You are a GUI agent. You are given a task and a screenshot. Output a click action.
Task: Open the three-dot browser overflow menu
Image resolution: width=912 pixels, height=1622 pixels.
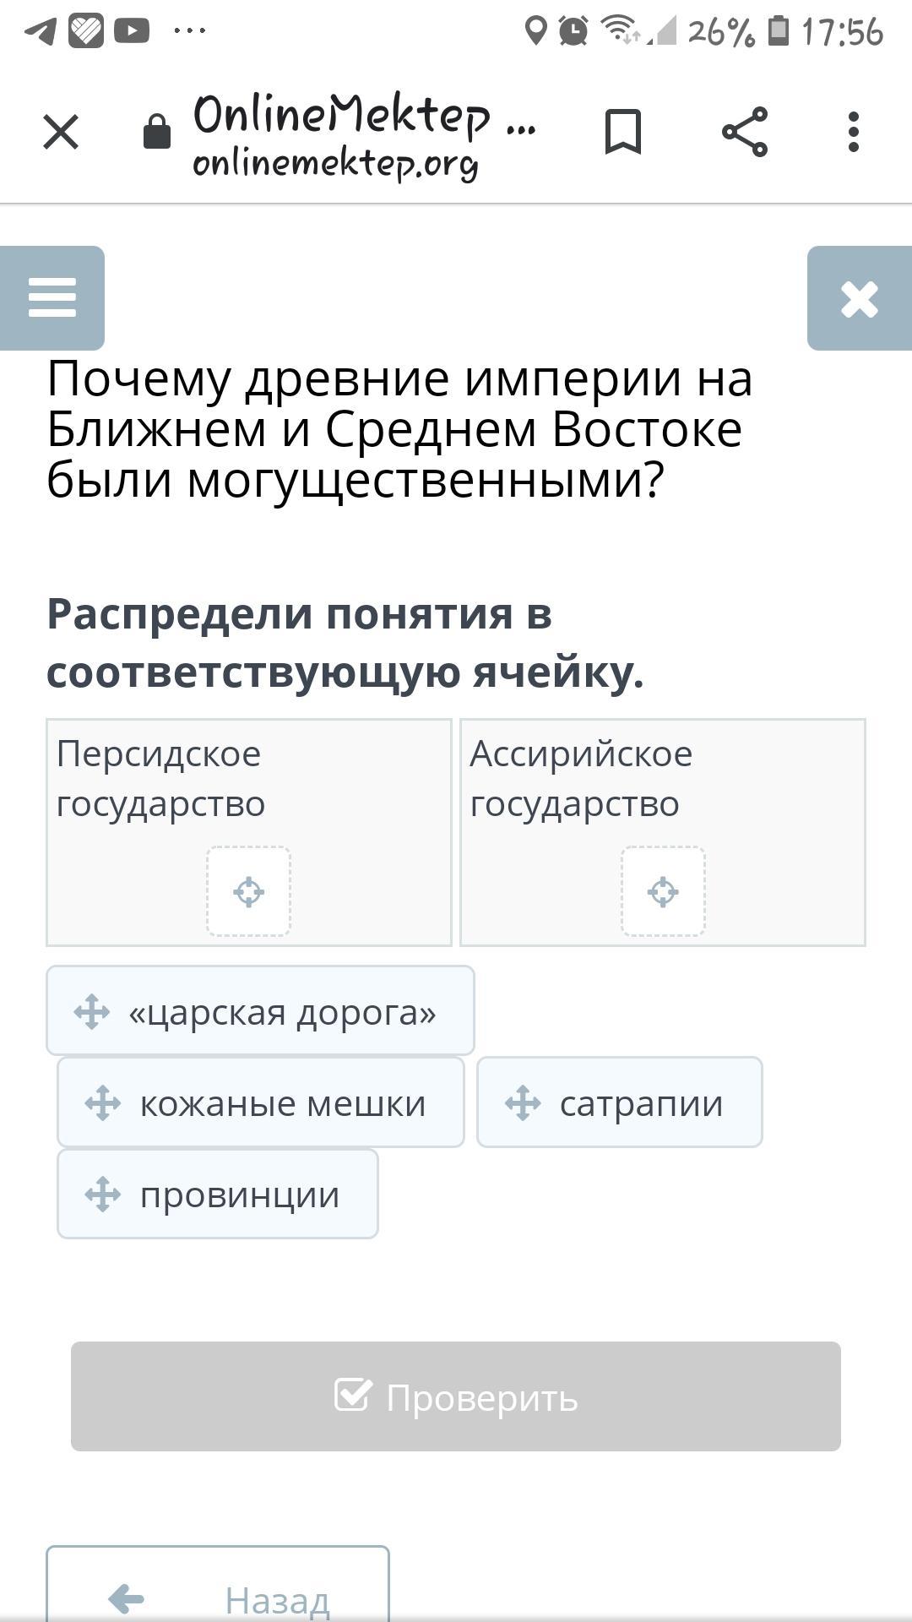[854, 133]
